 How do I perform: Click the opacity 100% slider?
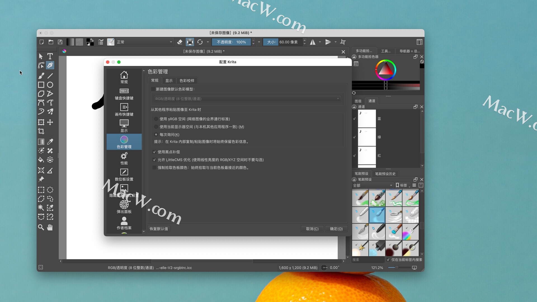[232, 42]
